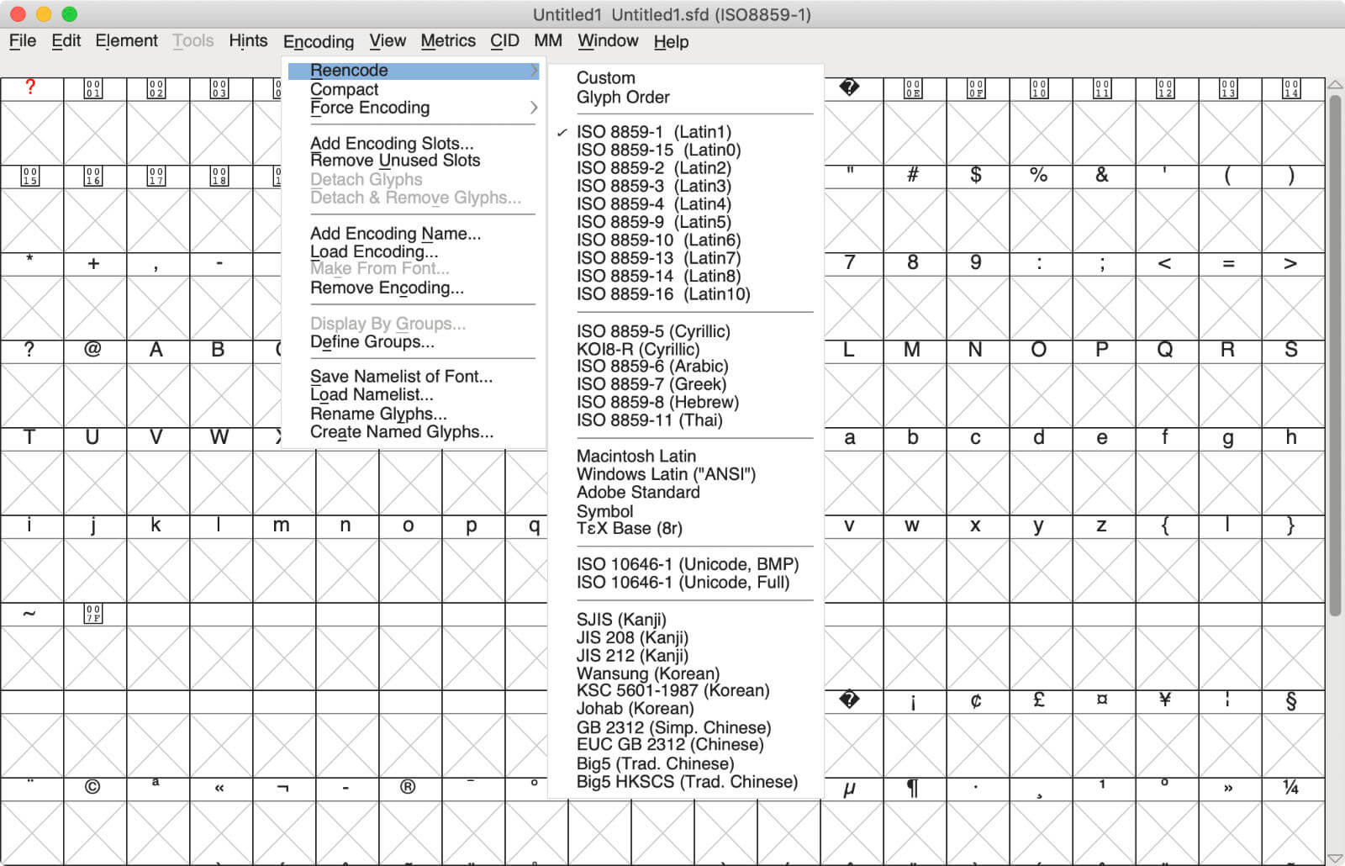Viewport: 1345px width, 866px height.
Task: Select Custom from the Reencode submenu
Action: tap(606, 77)
